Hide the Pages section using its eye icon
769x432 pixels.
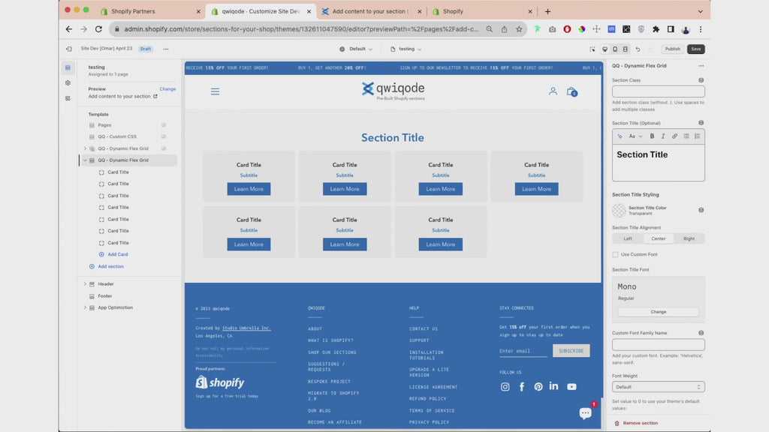click(164, 125)
